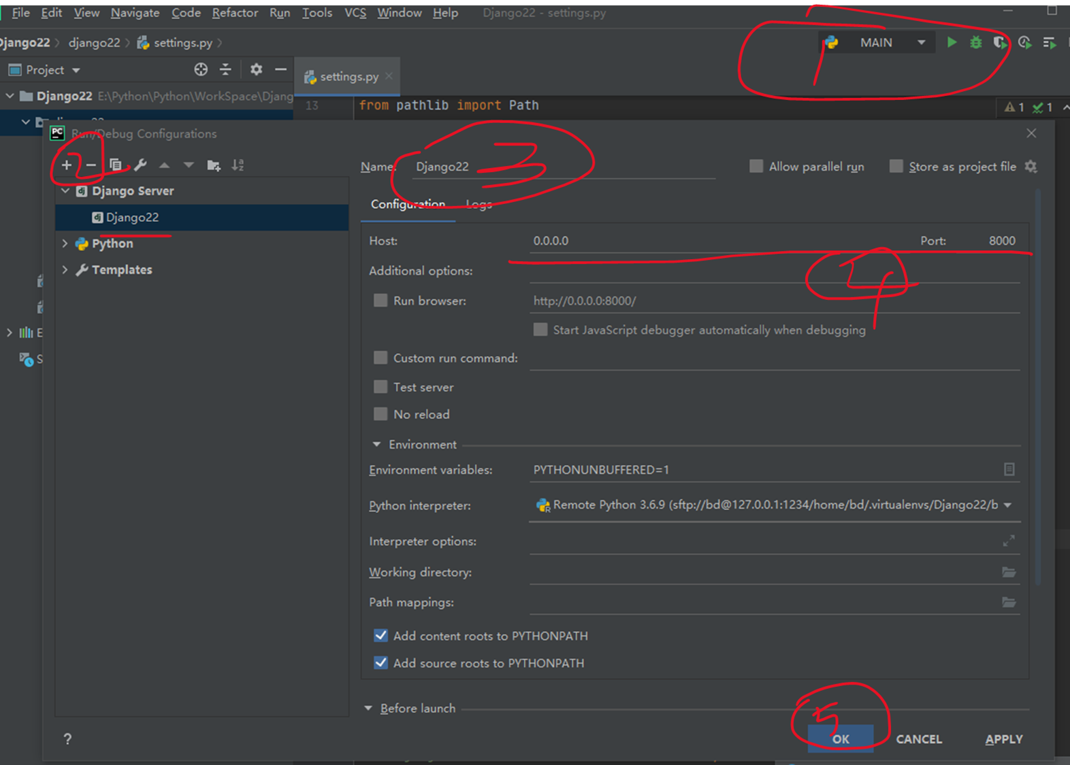The width and height of the screenshot is (1070, 765).
Task: Click OK to save the configuration
Action: (841, 738)
